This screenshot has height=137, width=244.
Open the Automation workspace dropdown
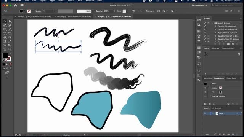(x=199, y=5)
